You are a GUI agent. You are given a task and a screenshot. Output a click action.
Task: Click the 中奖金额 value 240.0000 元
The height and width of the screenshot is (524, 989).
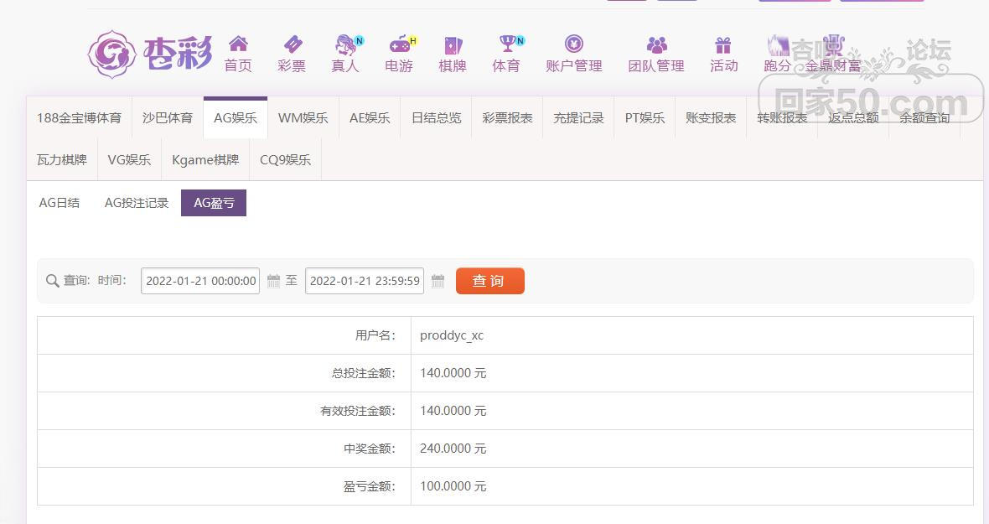coord(453,449)
